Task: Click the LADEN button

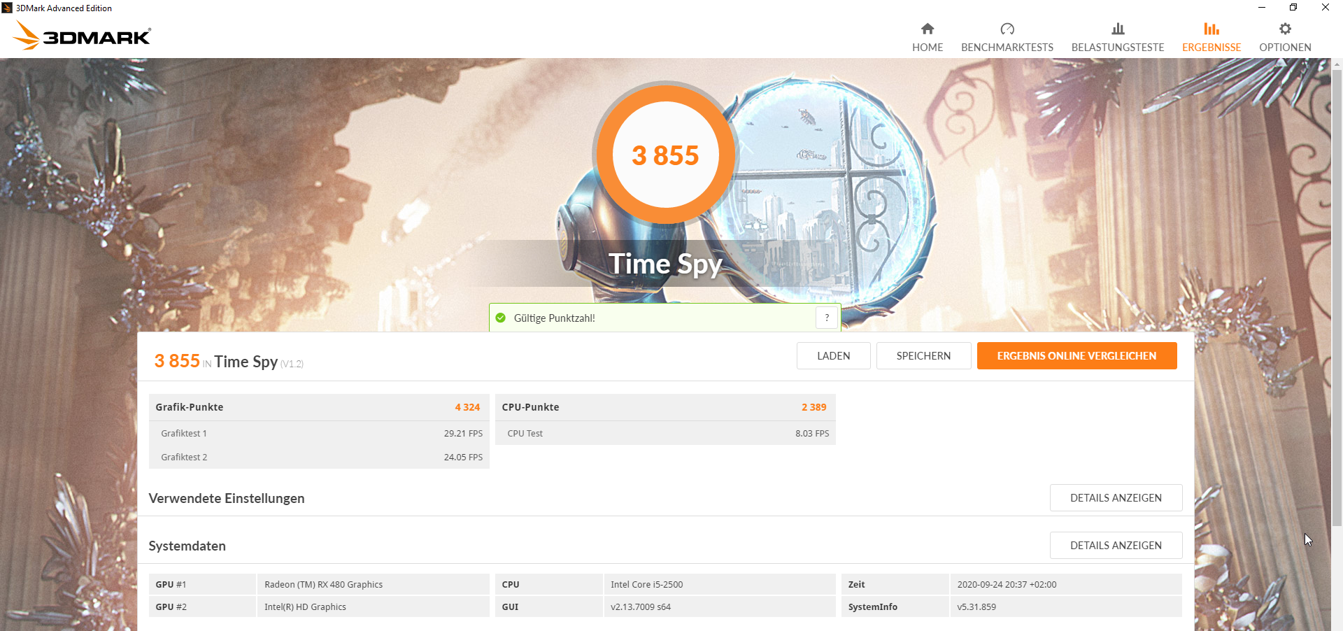Action: tap(834, 355)
